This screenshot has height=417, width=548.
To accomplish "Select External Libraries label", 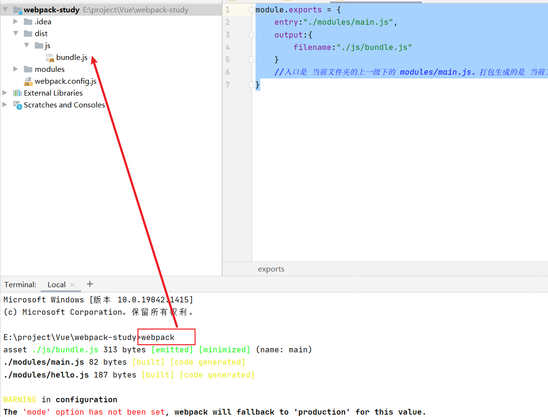I will coord(53,93).
